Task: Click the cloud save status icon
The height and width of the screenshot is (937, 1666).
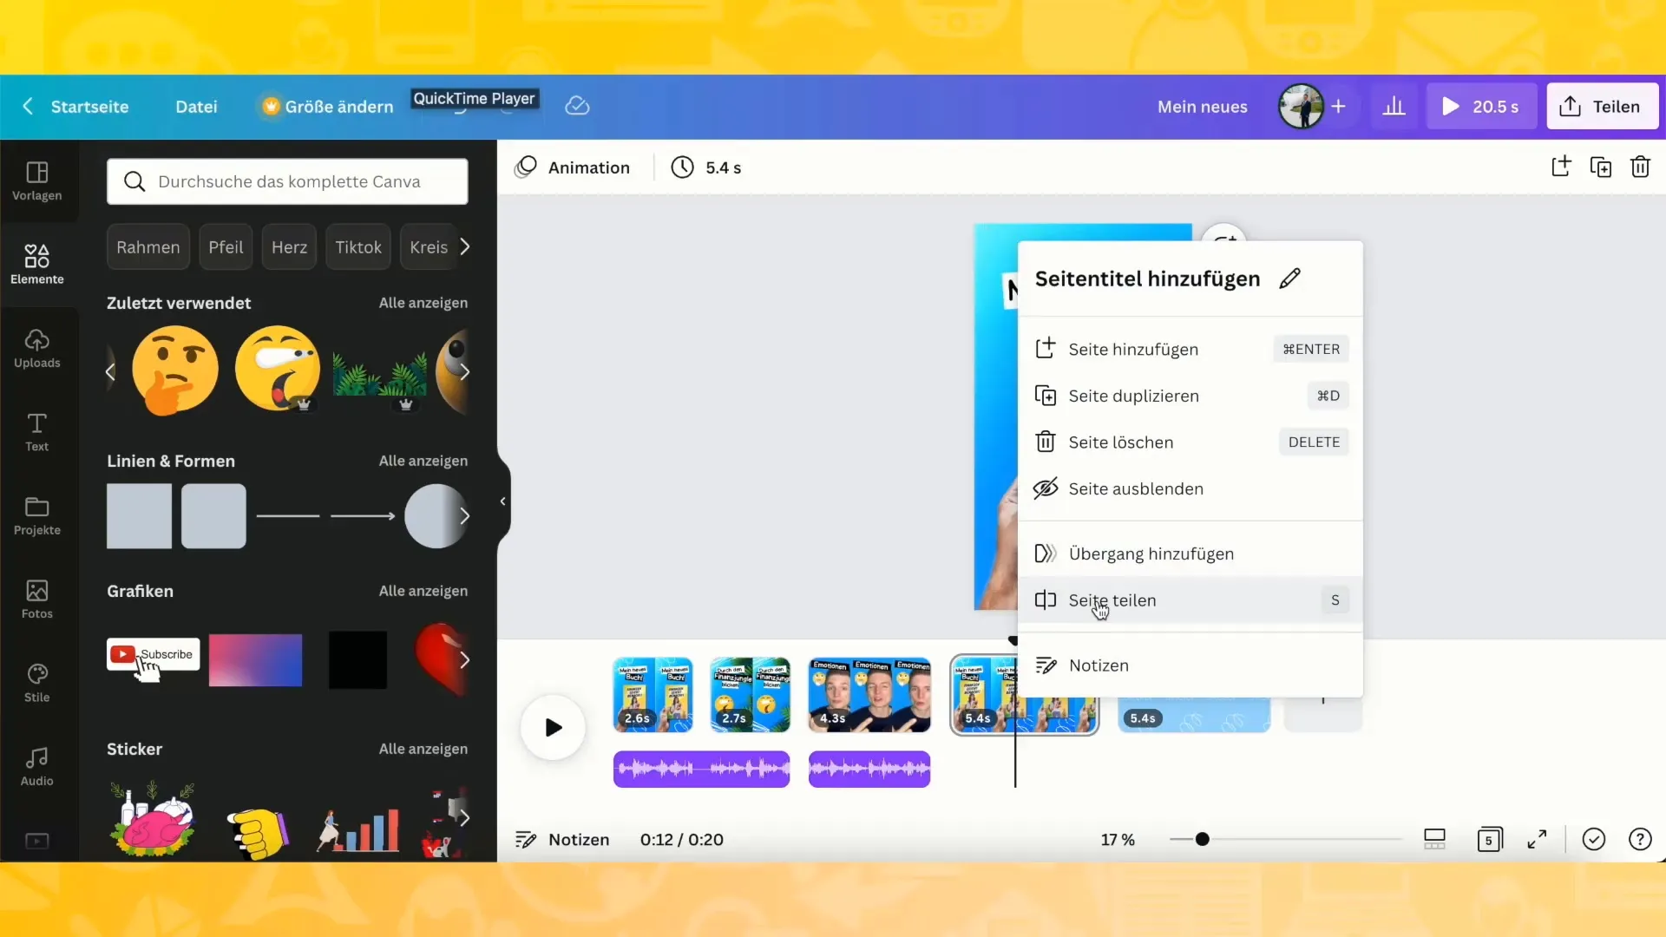Action: pyautogui.click(x=577, y=105)
